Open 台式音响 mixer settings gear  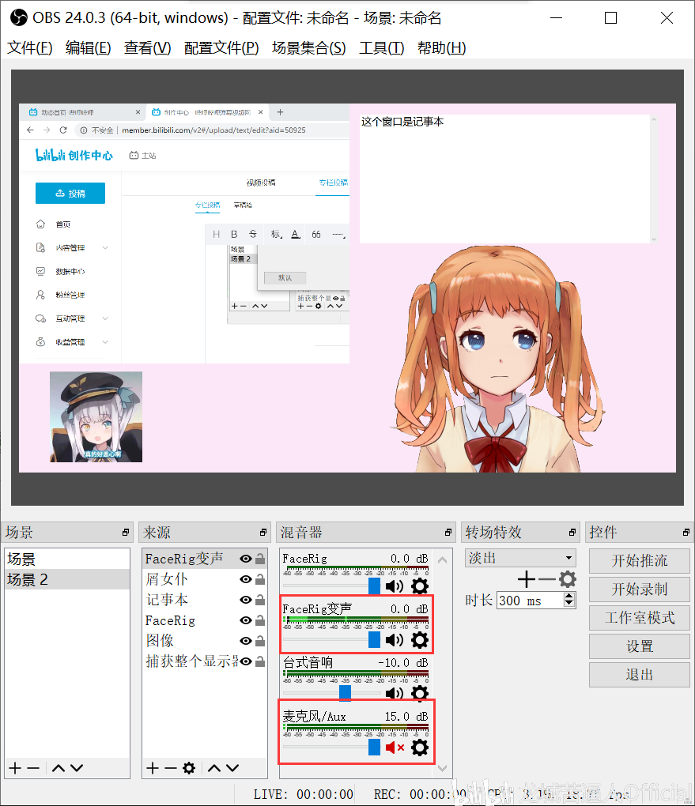point(420,693)
